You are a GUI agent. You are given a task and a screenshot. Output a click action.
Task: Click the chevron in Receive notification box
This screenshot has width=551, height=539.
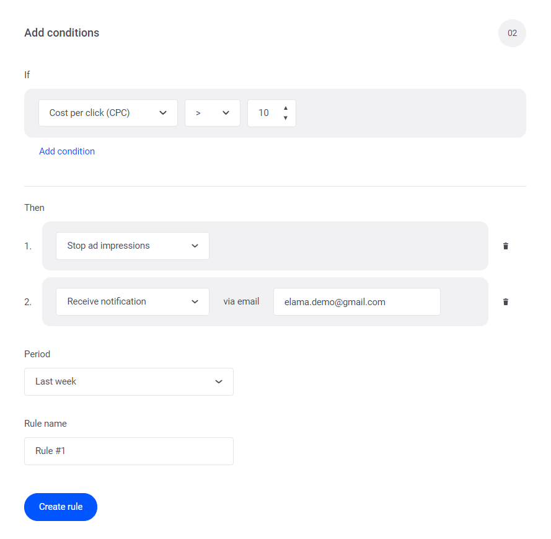pyautogui.click(x=195, y=301)
